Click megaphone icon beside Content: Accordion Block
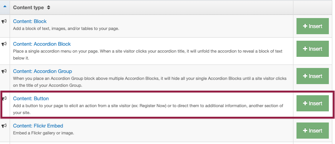Viewport: 335px width, 144px height. (4, 44)
